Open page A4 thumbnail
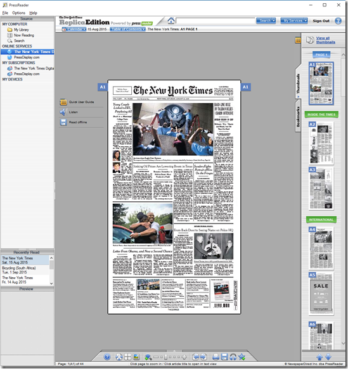The width and height of the screenshot is (348, 369). (x=321, y=248)
